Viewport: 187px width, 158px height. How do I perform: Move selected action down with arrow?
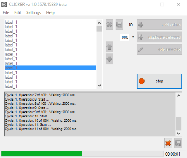pyautogui.click(x=109, y=59)
